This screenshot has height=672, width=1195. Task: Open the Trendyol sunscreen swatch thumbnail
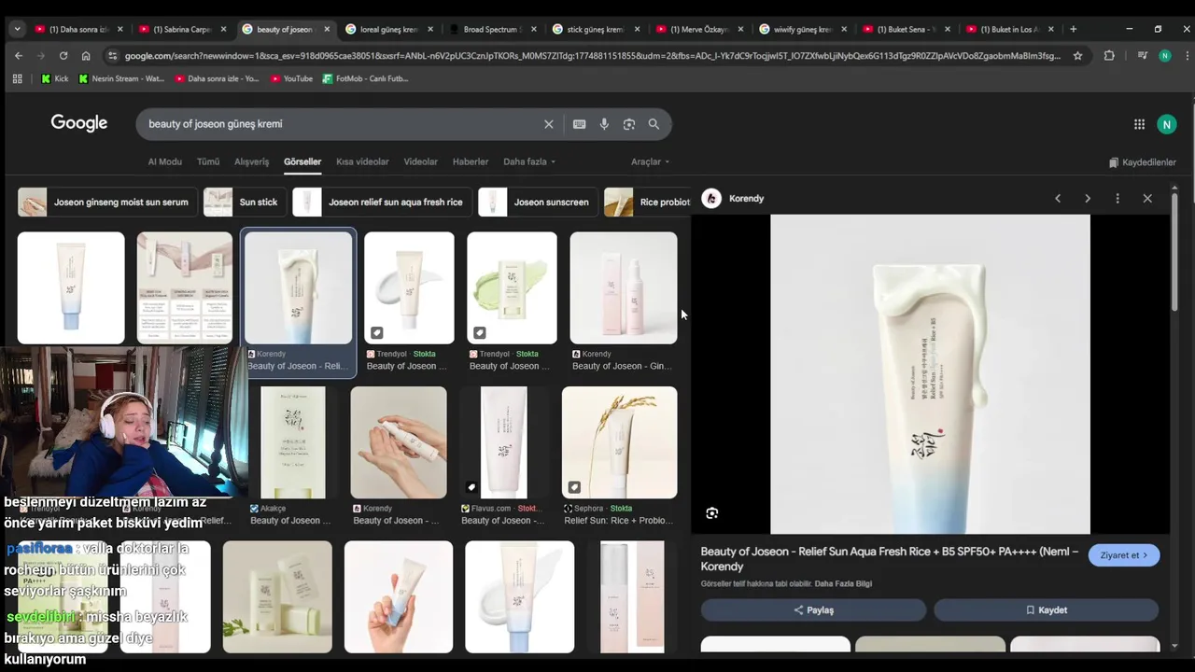pyautogui.click(x=409, y=287)
